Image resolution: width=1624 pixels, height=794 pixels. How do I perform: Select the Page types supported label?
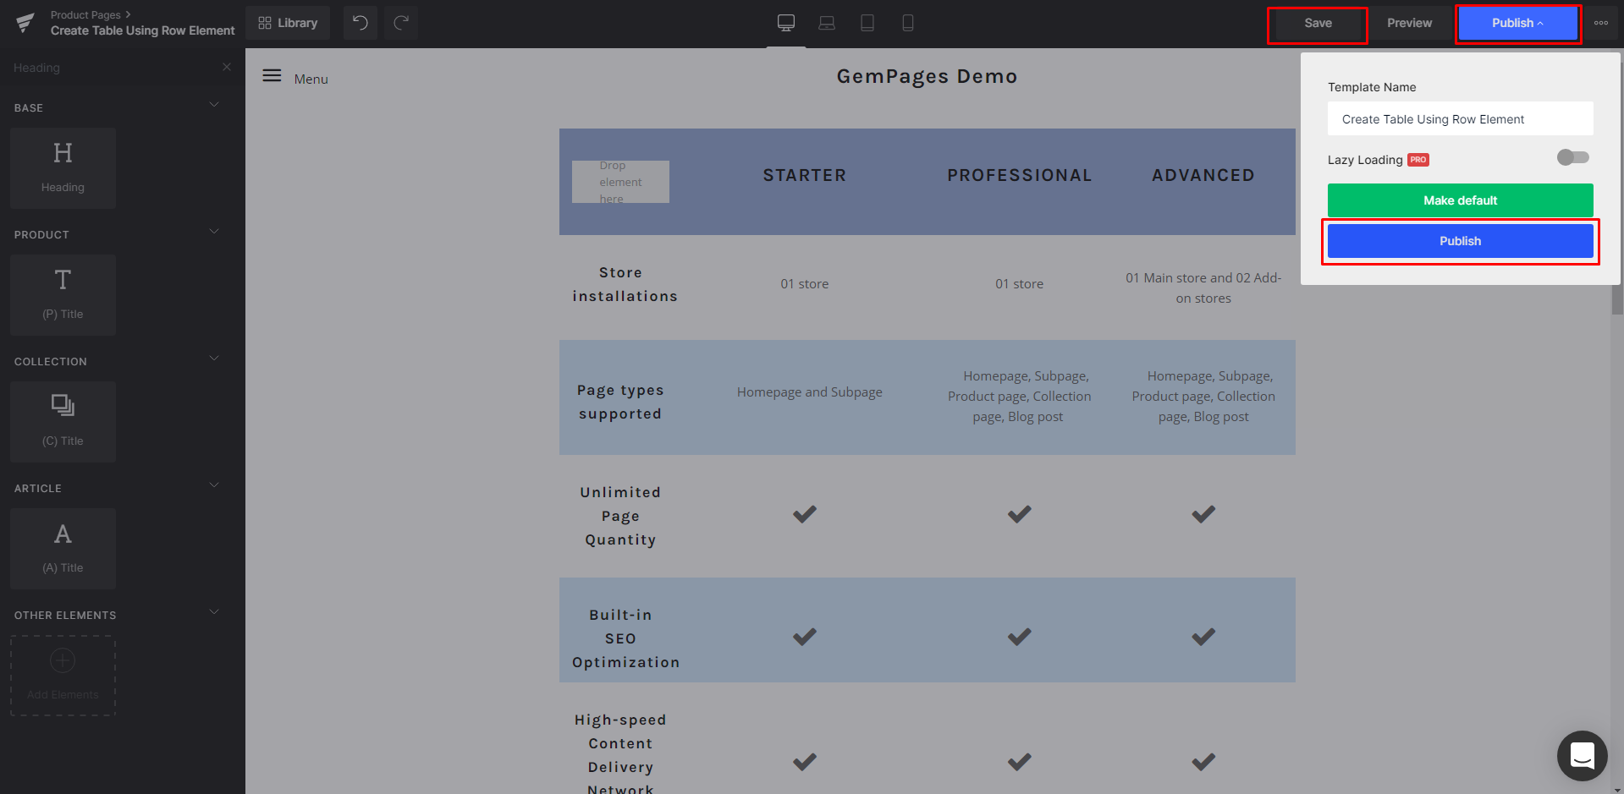[x=620, y=402]
